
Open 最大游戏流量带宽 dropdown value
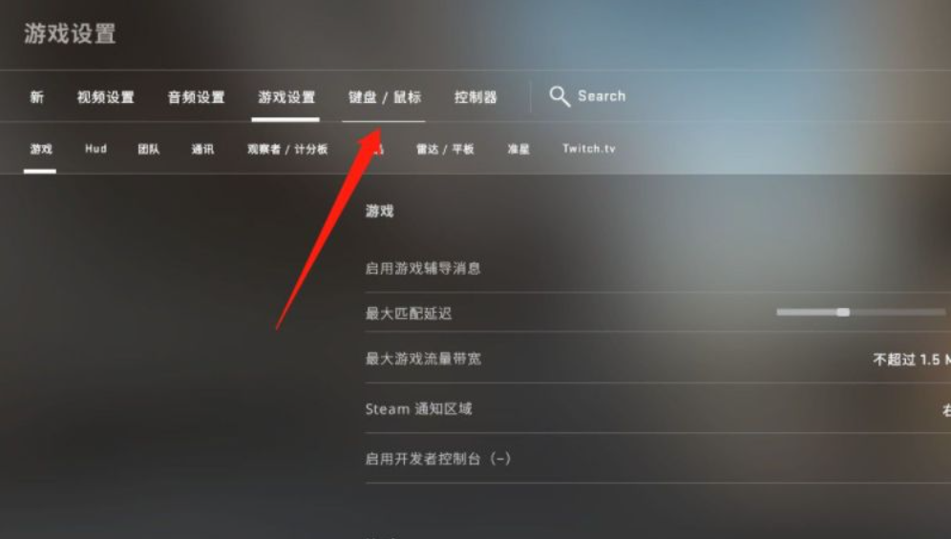911,360
